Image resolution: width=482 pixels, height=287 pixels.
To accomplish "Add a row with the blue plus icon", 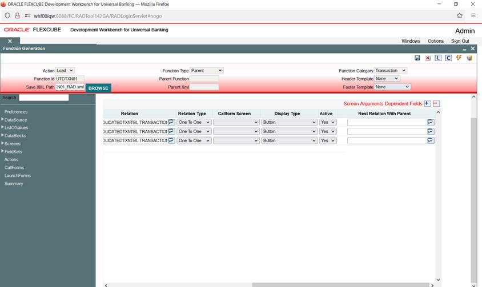I will pos(427,103).
